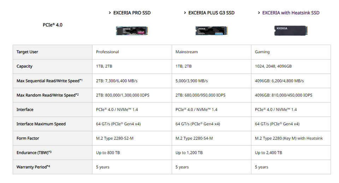Click the EXCERIA PLUS G3 SSD product image
This screenshot has height=183, width=339.
[212, 31]
